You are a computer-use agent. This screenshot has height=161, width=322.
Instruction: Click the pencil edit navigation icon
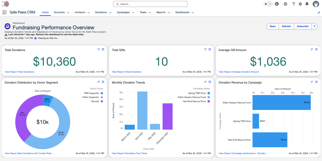tap(319, 13)
